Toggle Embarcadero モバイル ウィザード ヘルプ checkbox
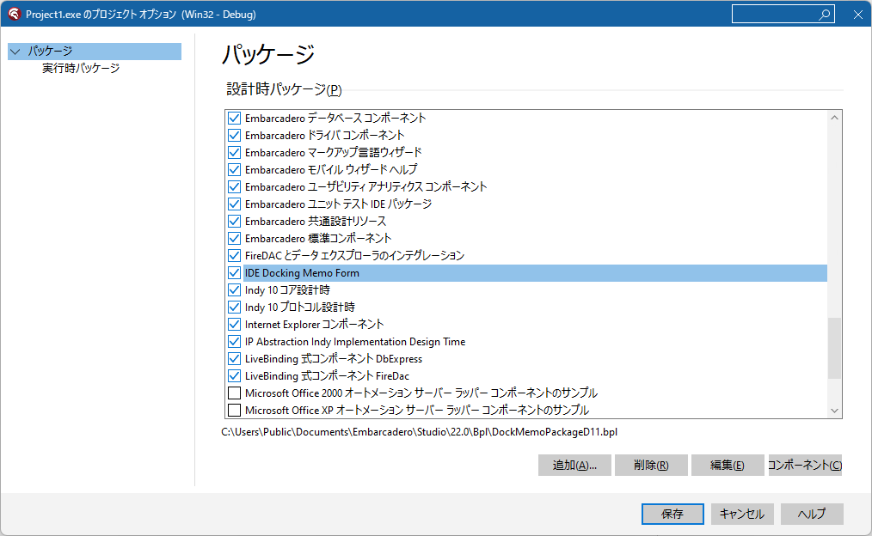The height and width of the screenshot is (536, 872). [x=234, y=170]
